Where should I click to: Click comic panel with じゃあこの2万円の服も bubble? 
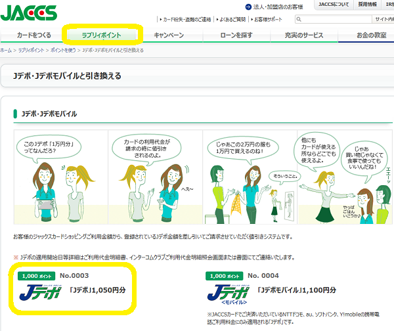[250, 177]
